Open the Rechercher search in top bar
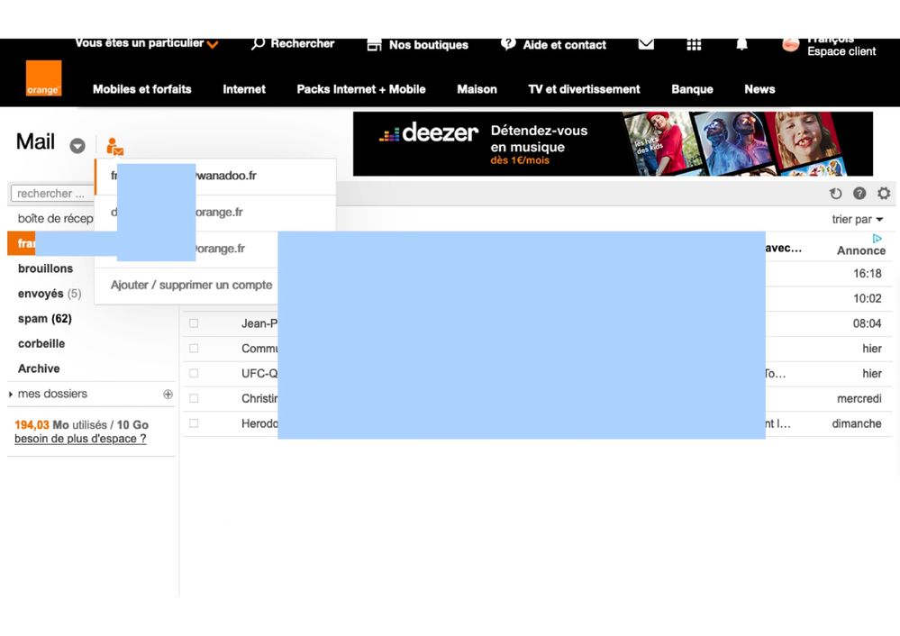 click(293, 43)
